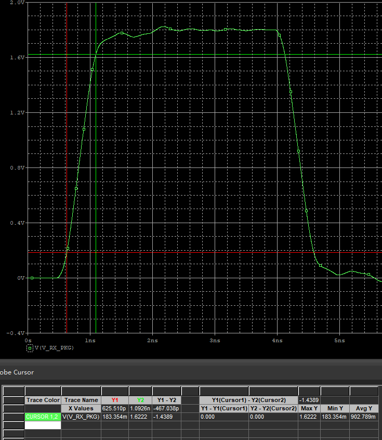Click the 2ns X-axis label
Image resolution: width=382 pixels, height=440 pixels.
pos(152,340)
